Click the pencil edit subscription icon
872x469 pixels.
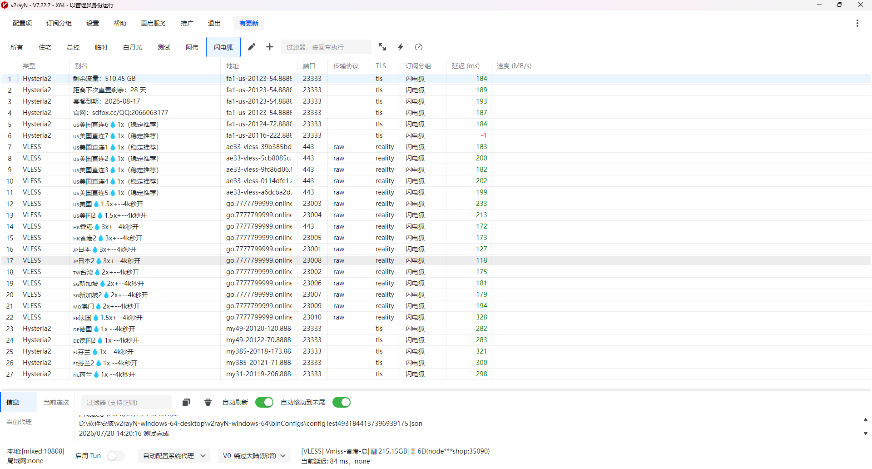coord(252,47)
